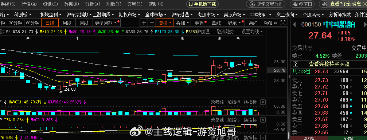This screenshot has height=140, width=367.
Task: Close the volume indicator panel
Action: pyautogui.click(x=263, y=102)
